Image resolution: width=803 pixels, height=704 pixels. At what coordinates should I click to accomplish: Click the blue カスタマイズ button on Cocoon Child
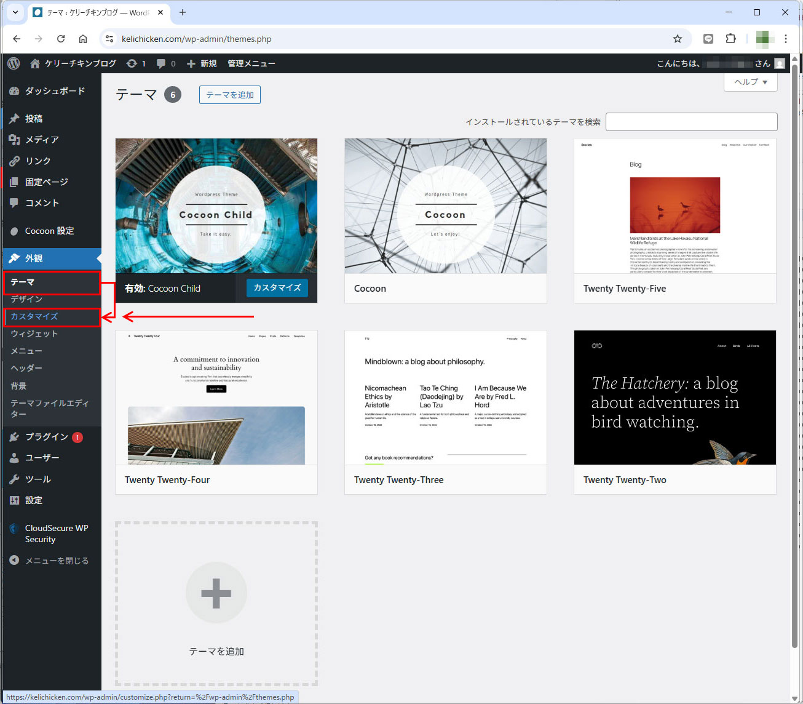click(x=277, y=287)
